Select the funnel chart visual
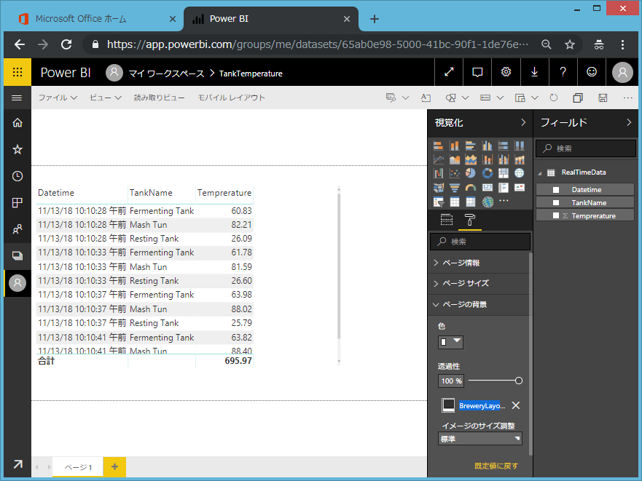The image size is (642, 481). coord(455,188)
